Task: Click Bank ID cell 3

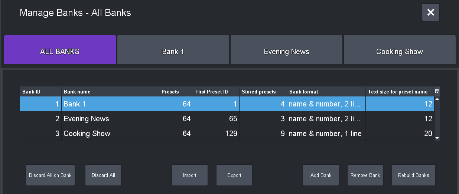Action: pos(41,134)
